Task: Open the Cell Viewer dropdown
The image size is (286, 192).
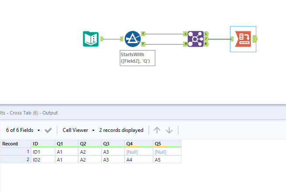Action: tap(79, 130)
